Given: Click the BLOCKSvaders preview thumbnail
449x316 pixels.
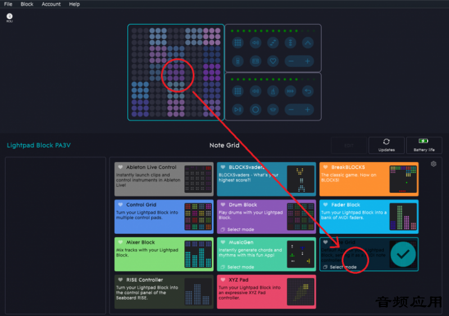Looking at the screenshot, I should [x=301, y=179].
